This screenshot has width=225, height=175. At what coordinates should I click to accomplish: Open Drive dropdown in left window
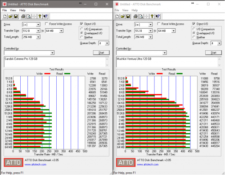coord(38,24)
